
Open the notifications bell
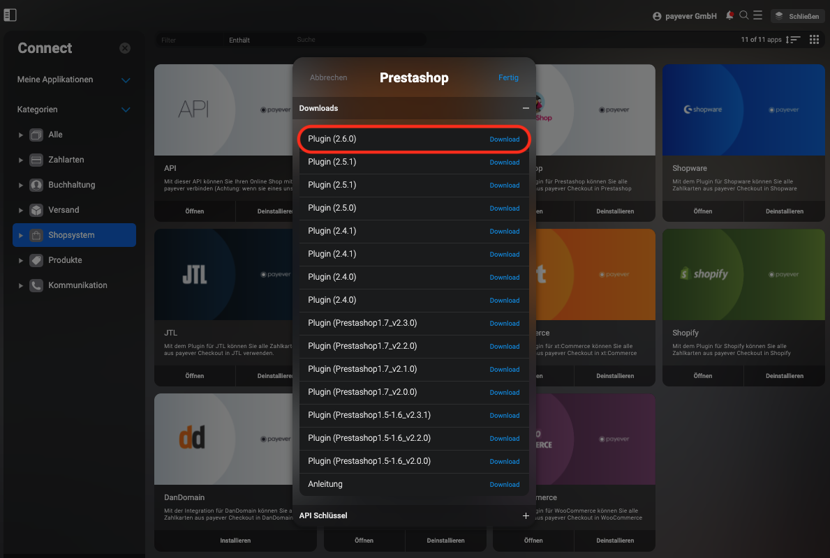pos(729,15)
